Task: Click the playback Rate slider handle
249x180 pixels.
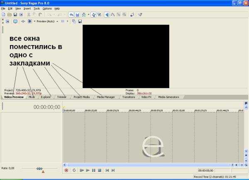Action: pos(39,168)
